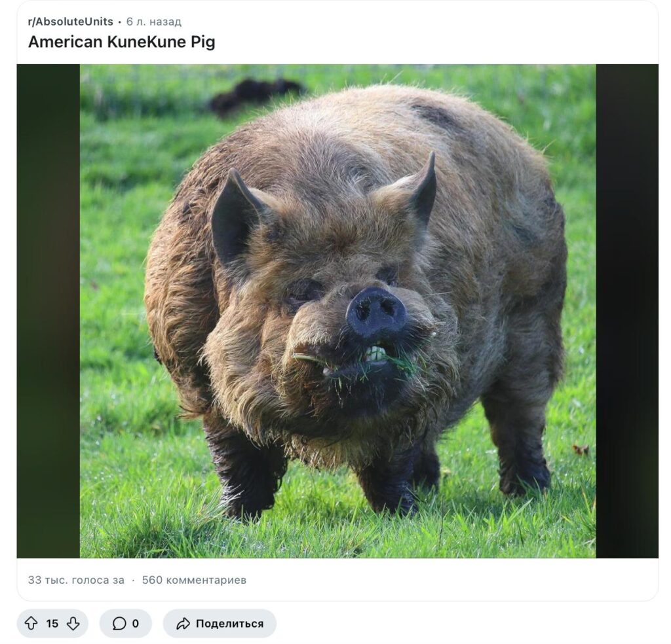Click the 560 комментариев text

tap(194, 580)
